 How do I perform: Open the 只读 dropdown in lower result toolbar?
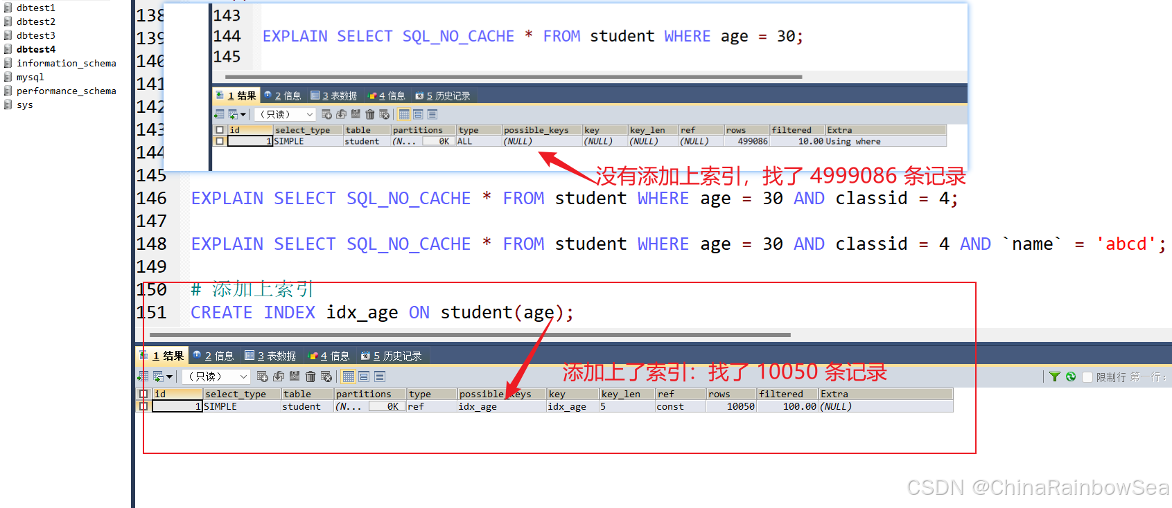(216, 377)
